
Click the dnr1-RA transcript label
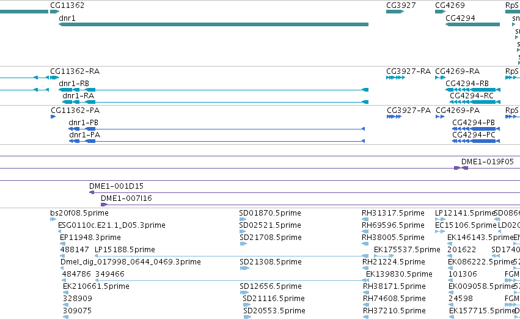coord(78,96)
